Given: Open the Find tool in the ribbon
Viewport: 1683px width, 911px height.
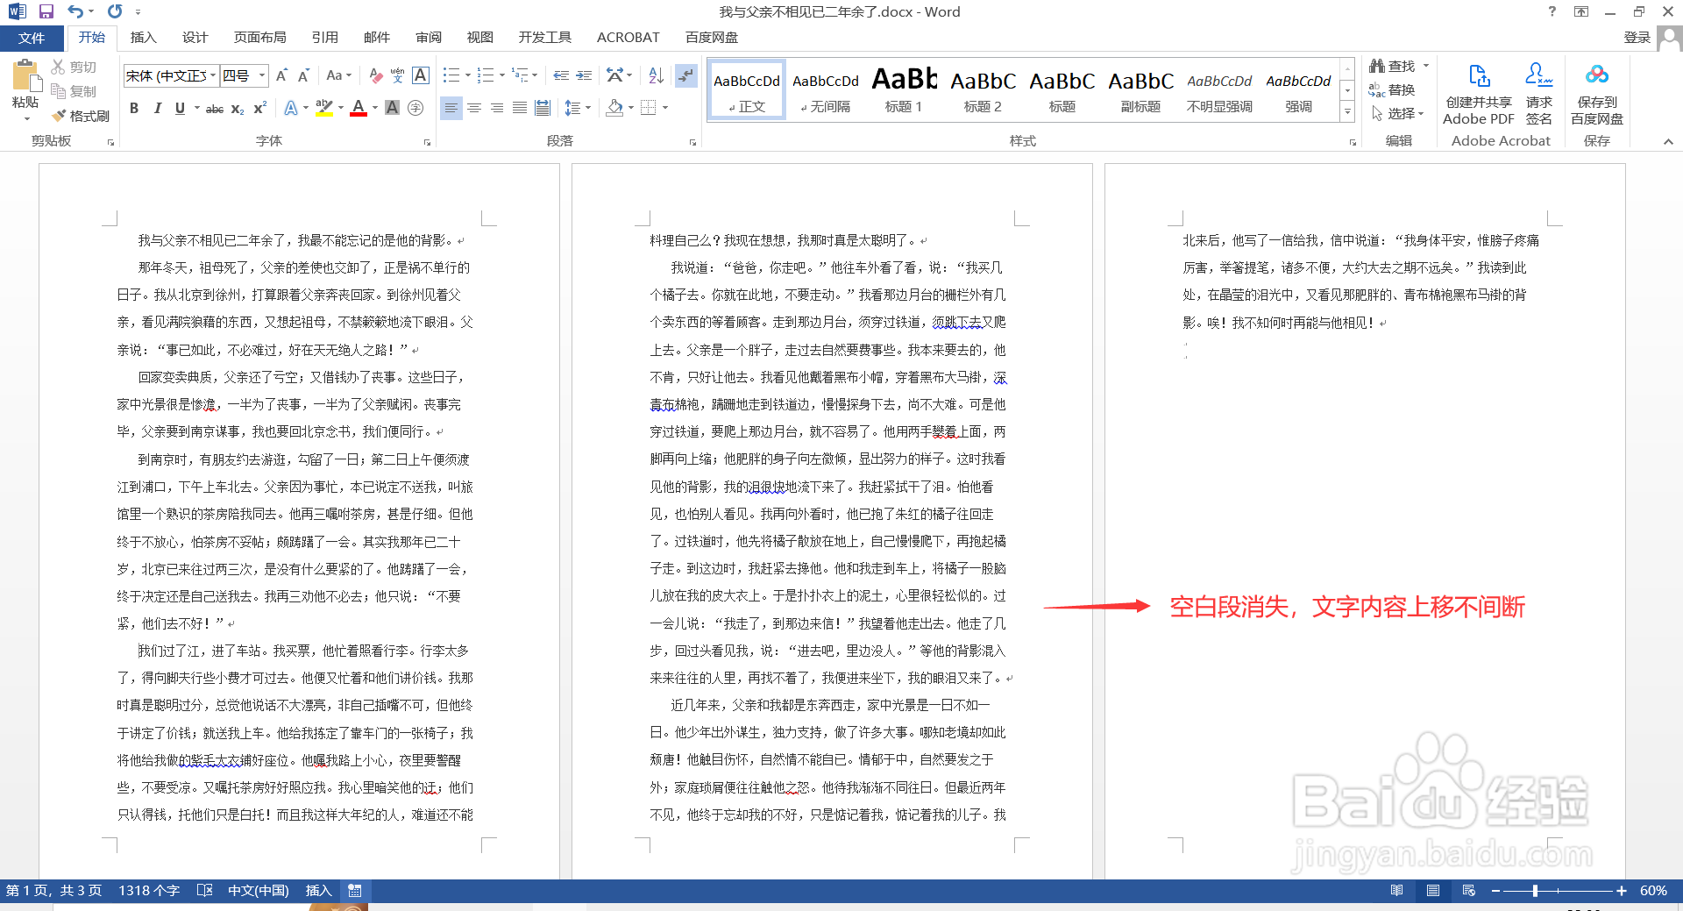Looking at the screenshot, I should (x=1395, y=65).
